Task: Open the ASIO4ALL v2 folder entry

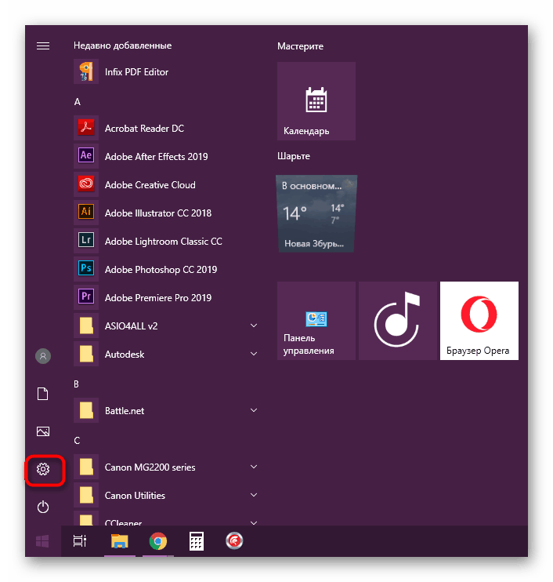Action: point(167,326)
